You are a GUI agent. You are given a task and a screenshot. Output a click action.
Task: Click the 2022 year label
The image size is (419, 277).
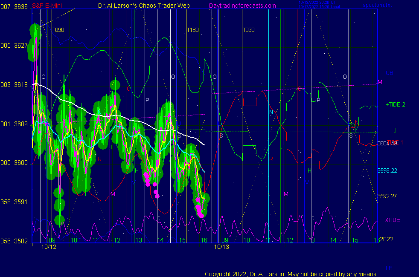(x=386, y=239)
